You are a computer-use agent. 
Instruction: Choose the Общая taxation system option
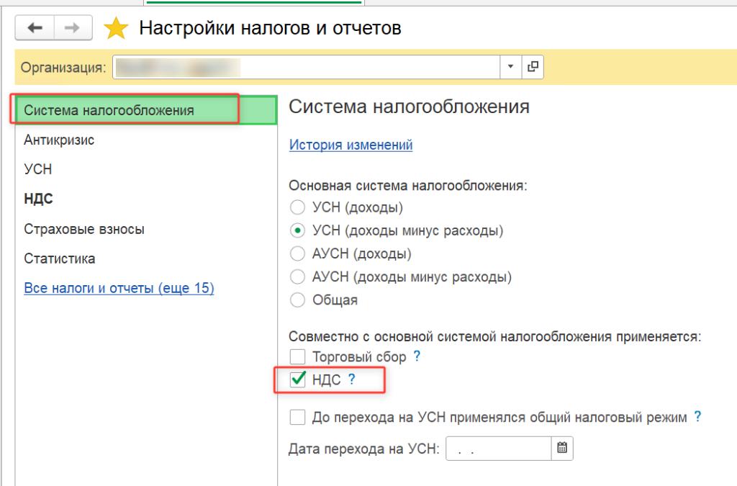[x=297, y=300]
